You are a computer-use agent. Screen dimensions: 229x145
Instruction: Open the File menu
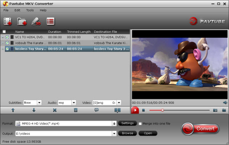coord(6,10)
